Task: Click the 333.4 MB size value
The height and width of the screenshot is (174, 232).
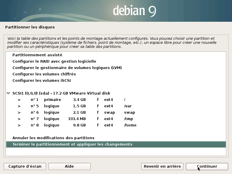Action: (77, 119)
